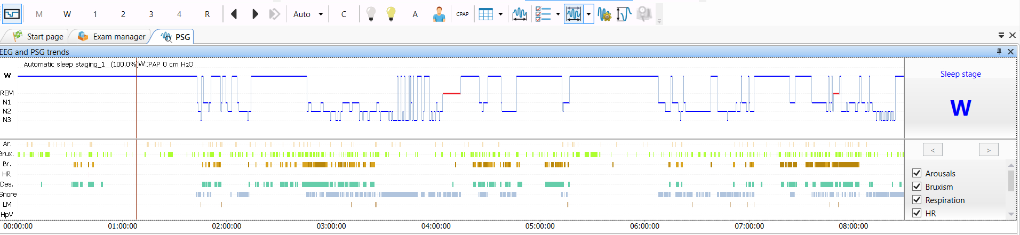Expand the checklist icon dropdown arrow
The width and height of the screenshot is (1020, 235).
tap(557, 14)
